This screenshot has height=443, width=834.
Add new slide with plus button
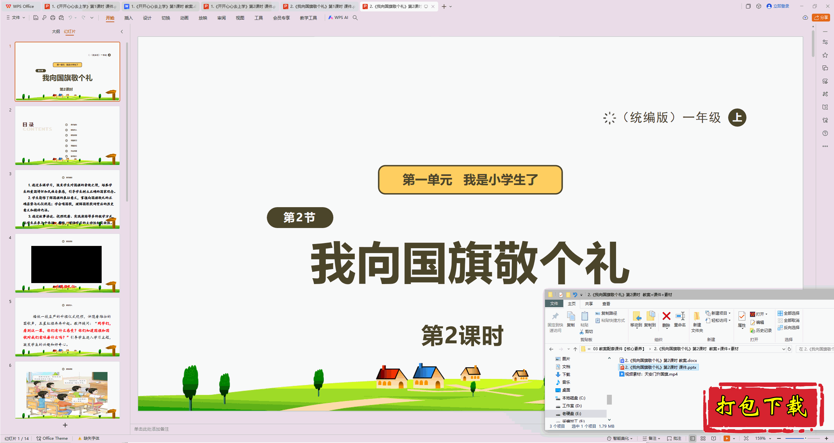point(65,425)
